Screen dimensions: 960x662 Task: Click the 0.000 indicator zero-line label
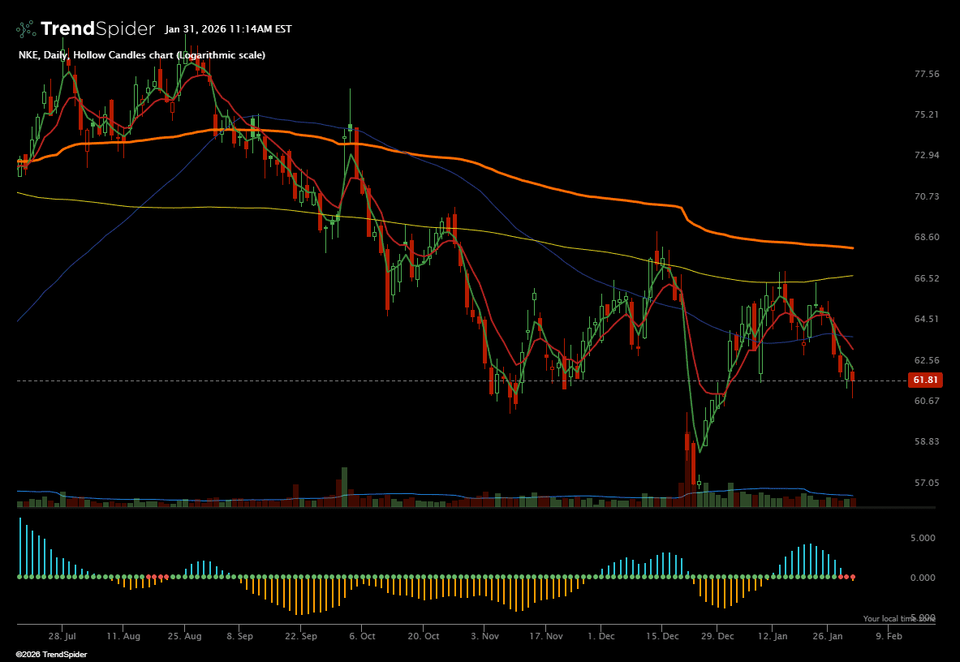pos(920,578)
